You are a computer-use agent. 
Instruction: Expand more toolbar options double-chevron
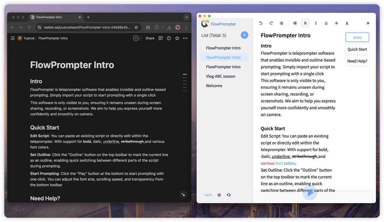pyautogui.click(x=368, y=23)
